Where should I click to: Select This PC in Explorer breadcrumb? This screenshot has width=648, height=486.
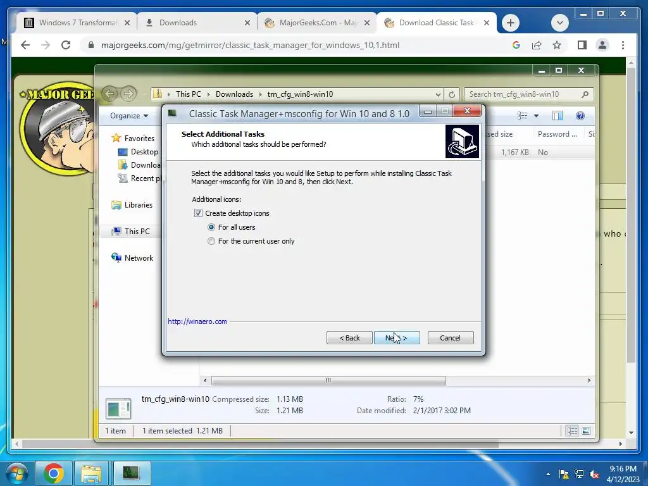point(189,94)
